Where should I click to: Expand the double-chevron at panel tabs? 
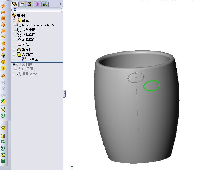(x=60, y=4)
